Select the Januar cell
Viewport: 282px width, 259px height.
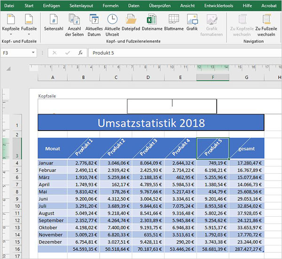(53, 163)
